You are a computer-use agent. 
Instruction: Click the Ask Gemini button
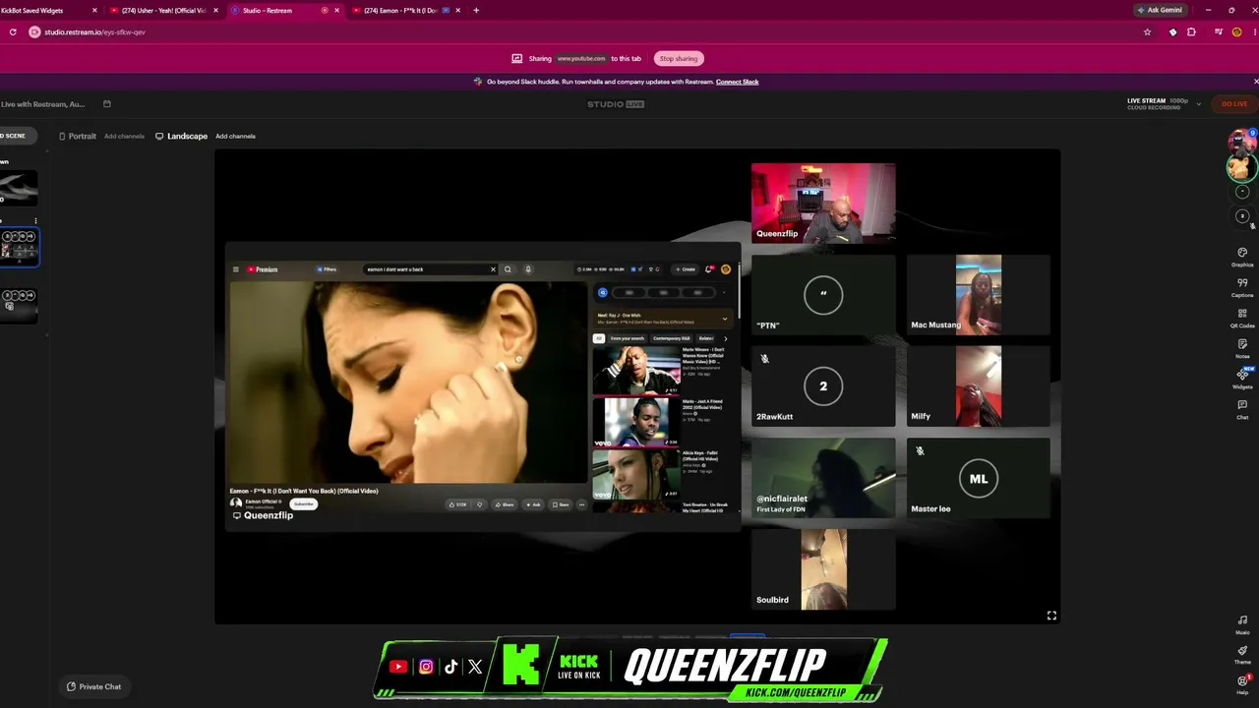1159,10
